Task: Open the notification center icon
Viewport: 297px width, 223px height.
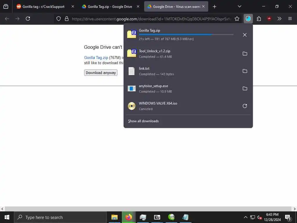Action: click(x=288, y=217)
